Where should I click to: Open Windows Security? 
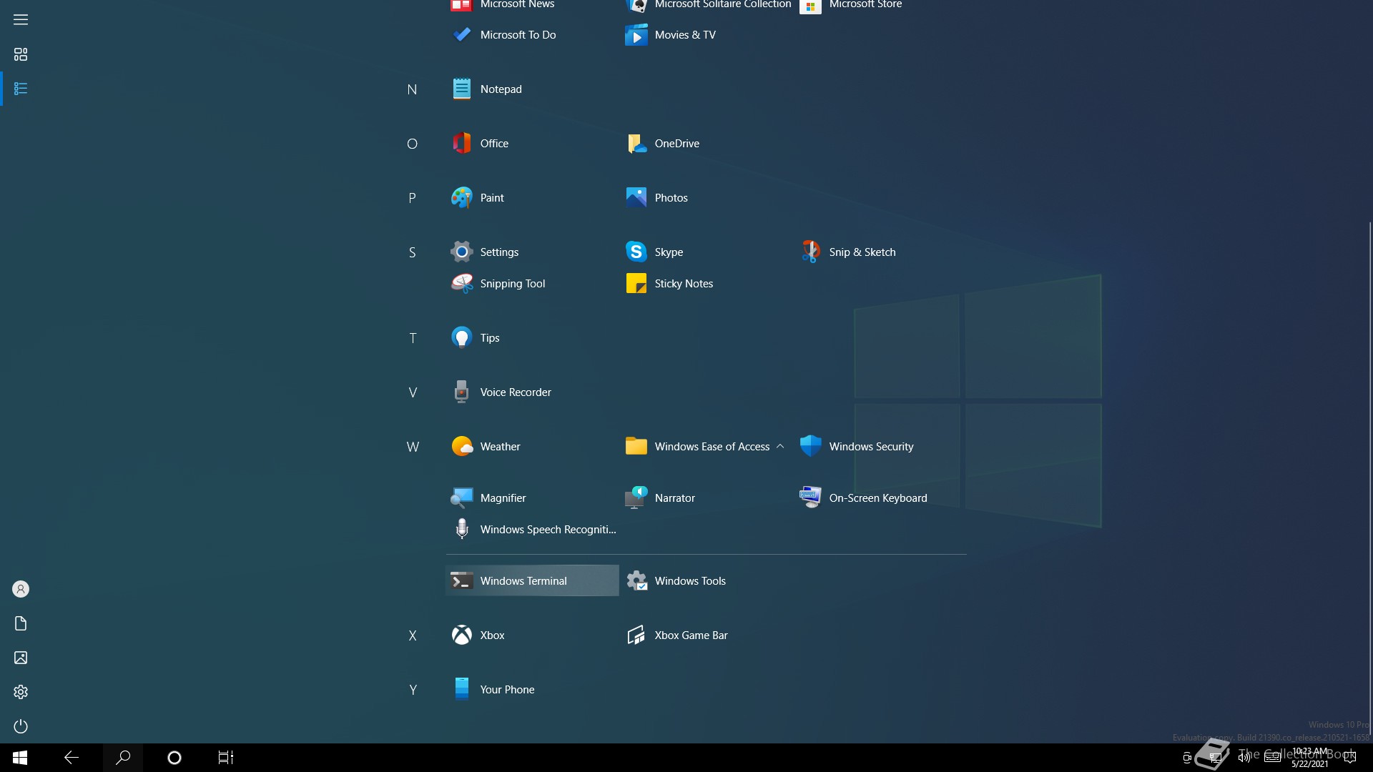pyautogui.click(x=881, y=446)
